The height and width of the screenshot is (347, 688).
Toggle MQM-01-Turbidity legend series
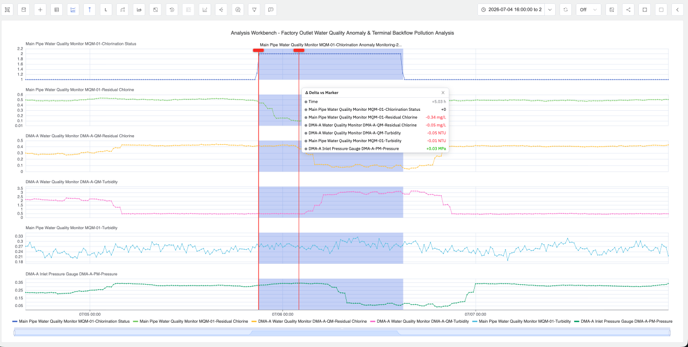(x=521, y=321)
